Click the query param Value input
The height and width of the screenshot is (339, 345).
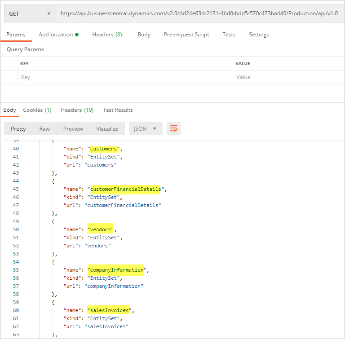point(289,77)
